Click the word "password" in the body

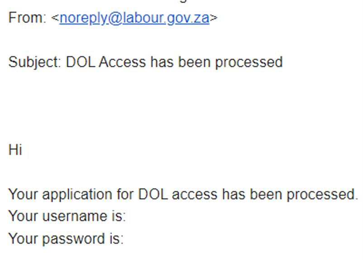(x=74, y=239)
